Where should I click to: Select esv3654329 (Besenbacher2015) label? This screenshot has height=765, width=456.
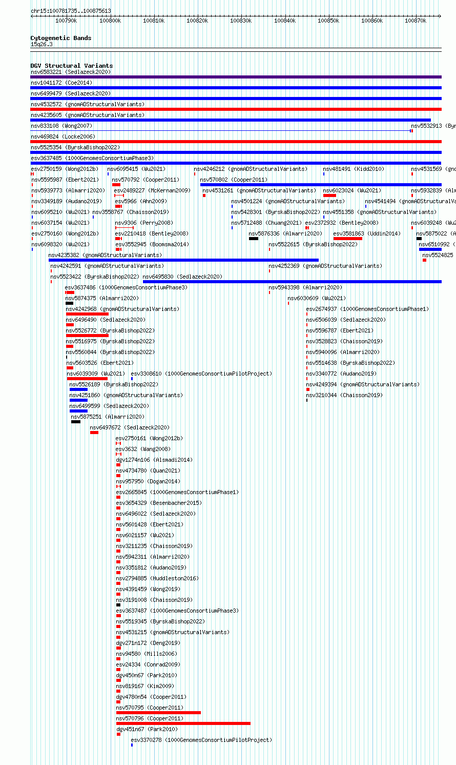[159, 503]
